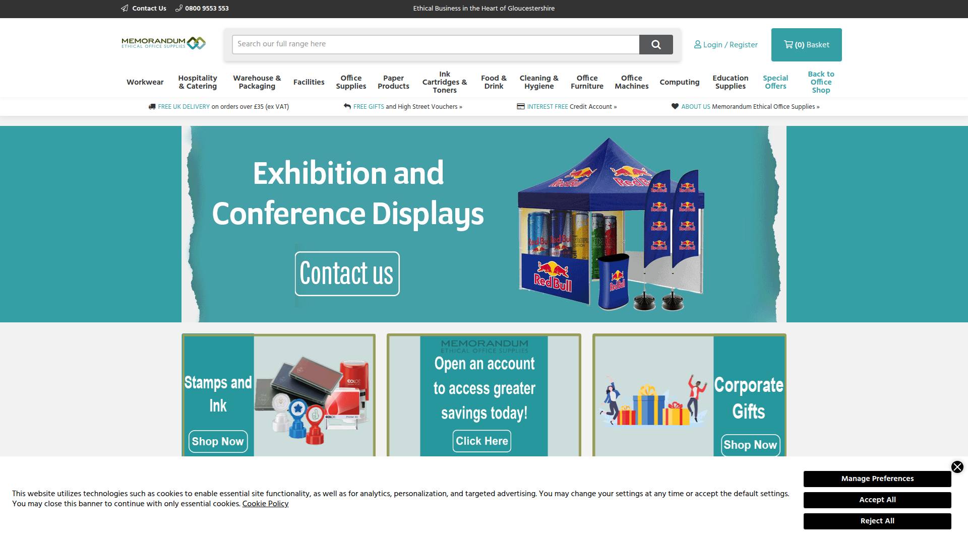Click the INTEREST FREE credit card icon
968x544 pixels.
(520, 106)
